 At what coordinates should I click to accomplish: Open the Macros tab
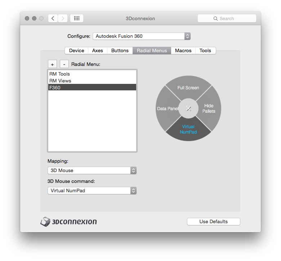183,50
